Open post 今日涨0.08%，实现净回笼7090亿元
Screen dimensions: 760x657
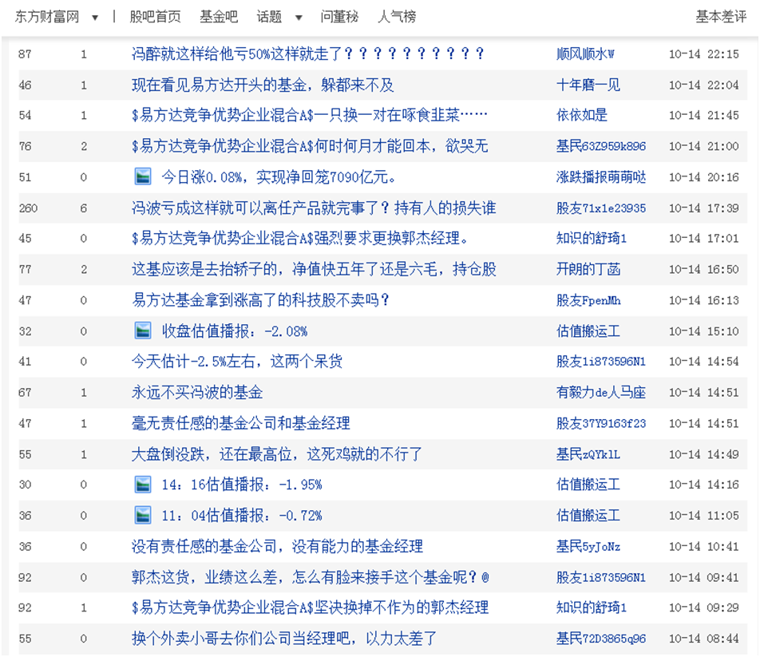[x=279, y=177]
